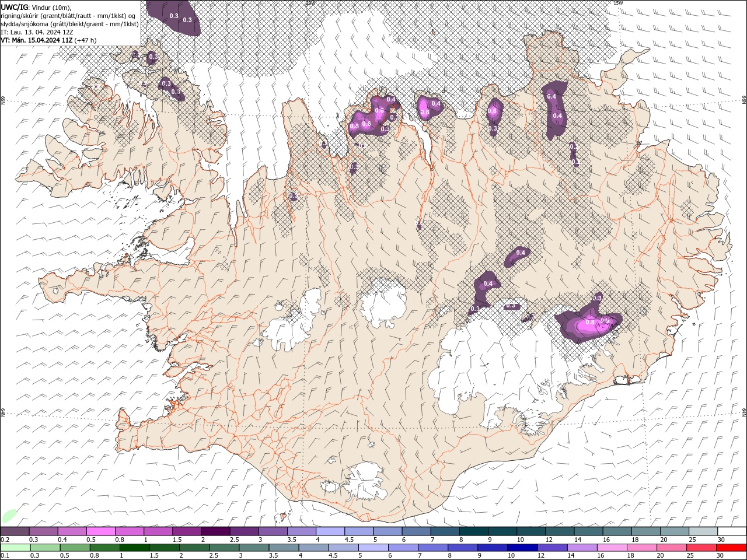Image resolution: width=747 pixels, height=560 pixels.
Task: Click the 'slydda/snjókoma' legend description line
Action: [69, 24]
